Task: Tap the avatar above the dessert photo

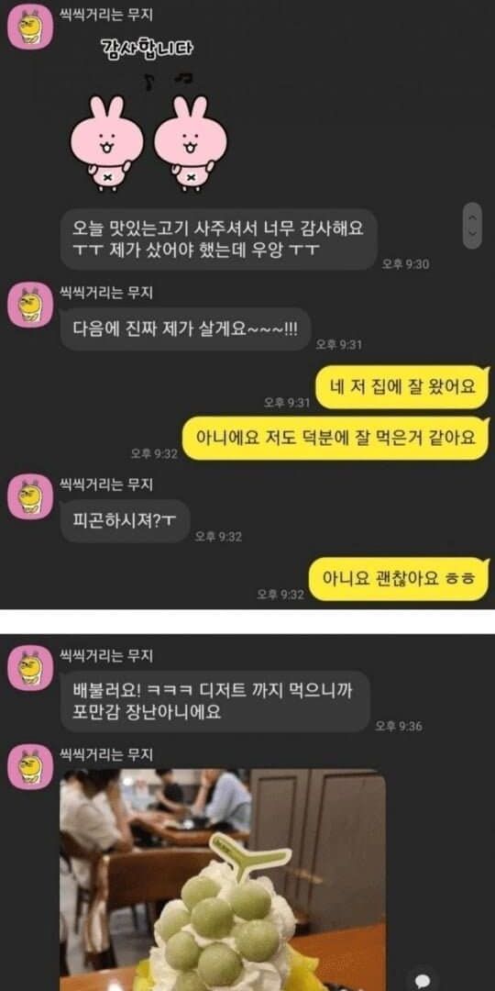Action: 29,766
